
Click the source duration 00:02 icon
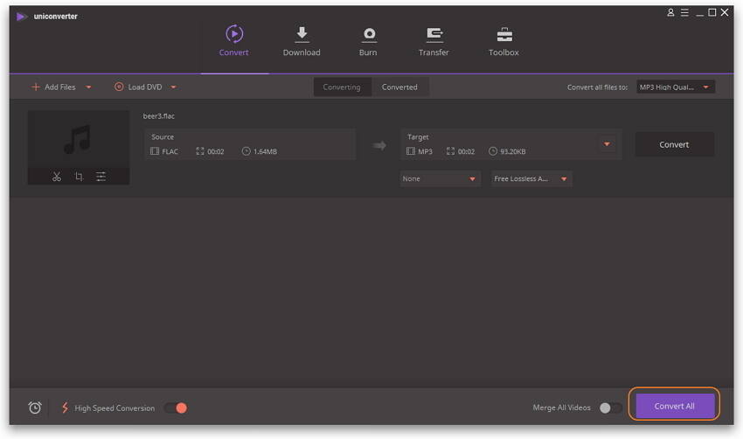(x=200, y=151)
